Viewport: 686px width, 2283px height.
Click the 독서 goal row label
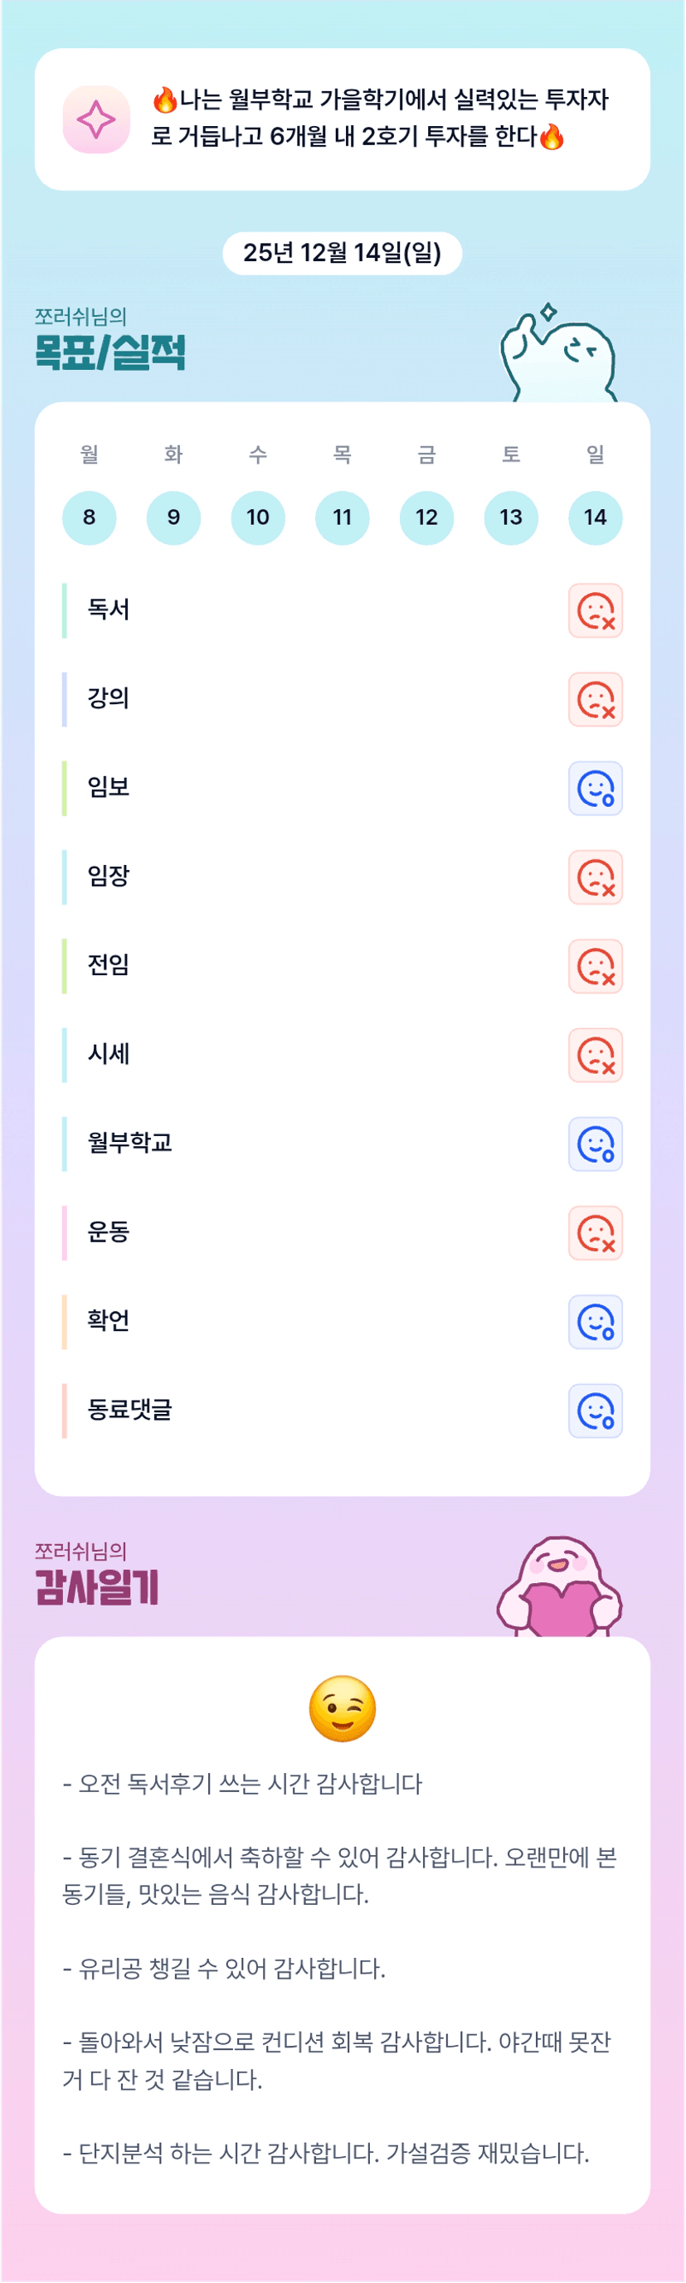(x=108, y=610)
